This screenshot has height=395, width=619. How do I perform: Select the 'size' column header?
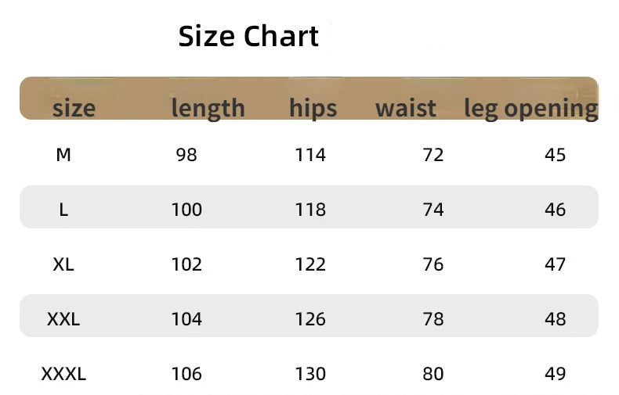click(x=74, y=108)
